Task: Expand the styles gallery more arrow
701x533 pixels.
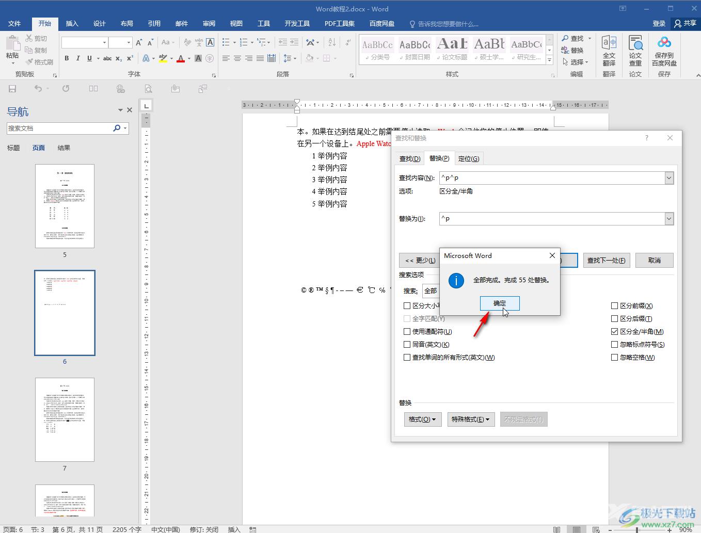Action: (x=550, y=61)
